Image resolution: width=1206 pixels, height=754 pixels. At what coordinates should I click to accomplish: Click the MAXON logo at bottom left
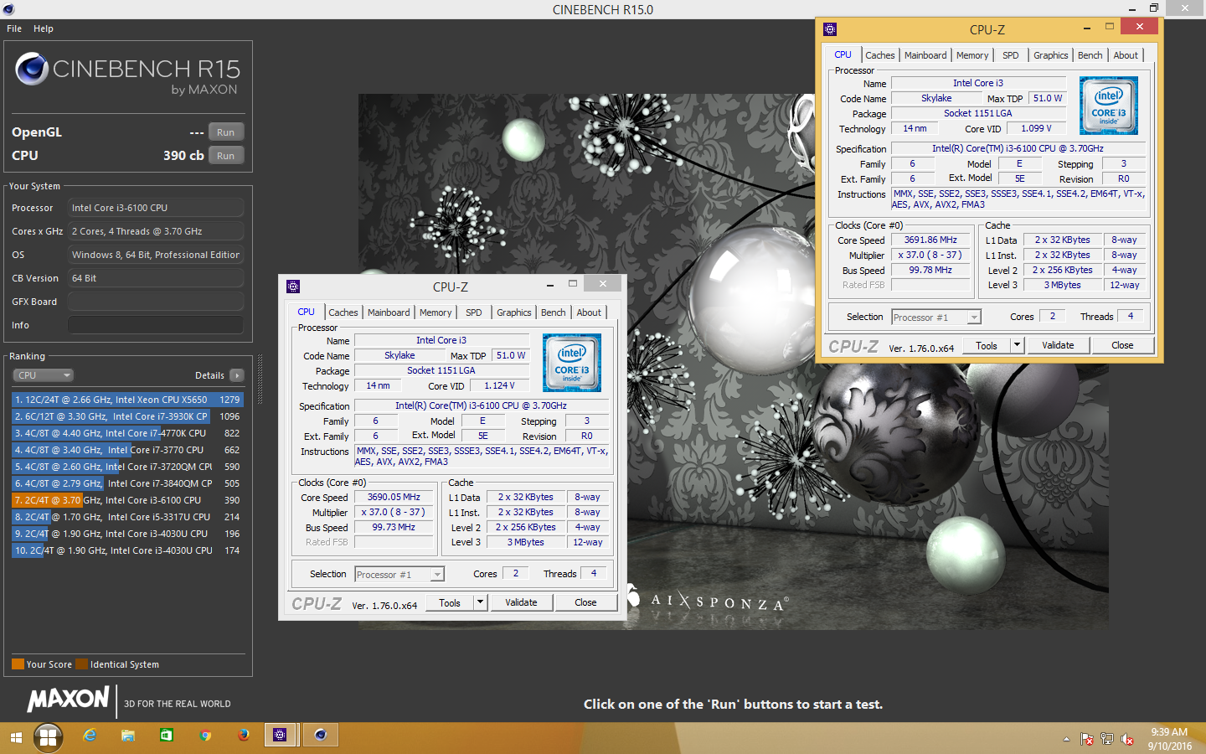click(x=69, y=700)
